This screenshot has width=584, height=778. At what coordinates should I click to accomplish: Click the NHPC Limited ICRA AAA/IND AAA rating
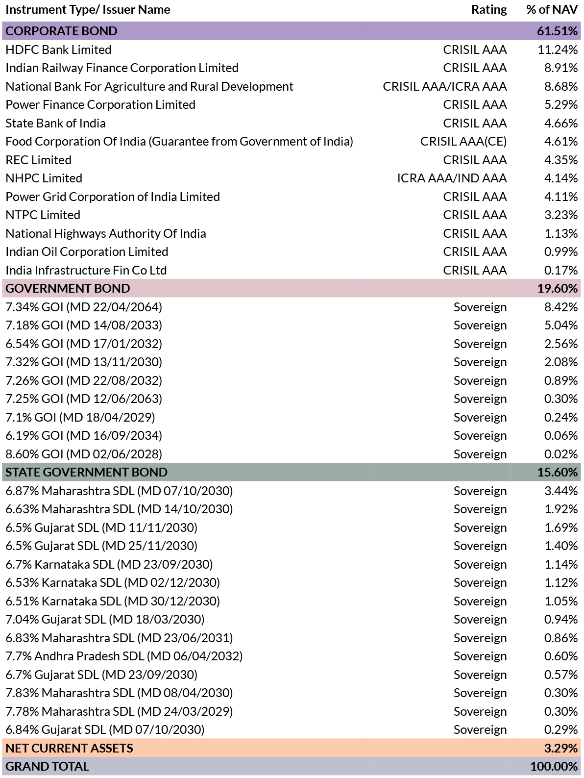(x=452, y=178)
